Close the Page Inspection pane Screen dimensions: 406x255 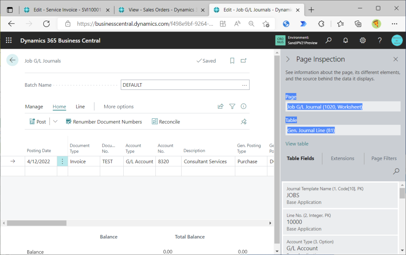tap(396, 59)
